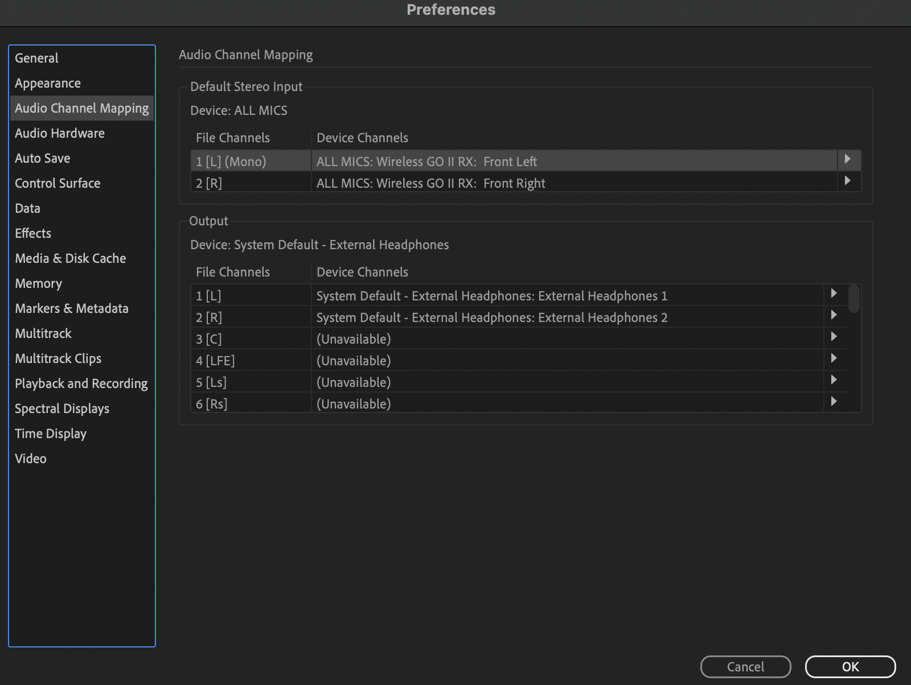The height and width of the screenshot is (685, 911).
Task: Dismiss the dialog with Cancel
Action: tap(745, 666)
